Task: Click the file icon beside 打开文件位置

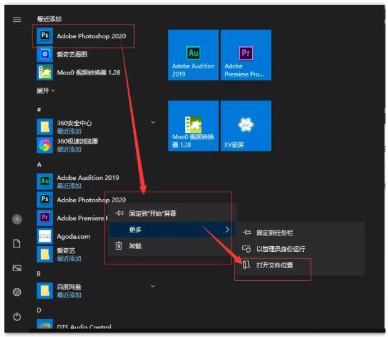Action: tap(246, 265)
